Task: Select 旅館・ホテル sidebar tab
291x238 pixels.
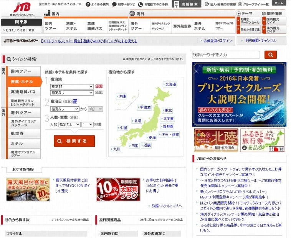Action: [x=24, y=82]
